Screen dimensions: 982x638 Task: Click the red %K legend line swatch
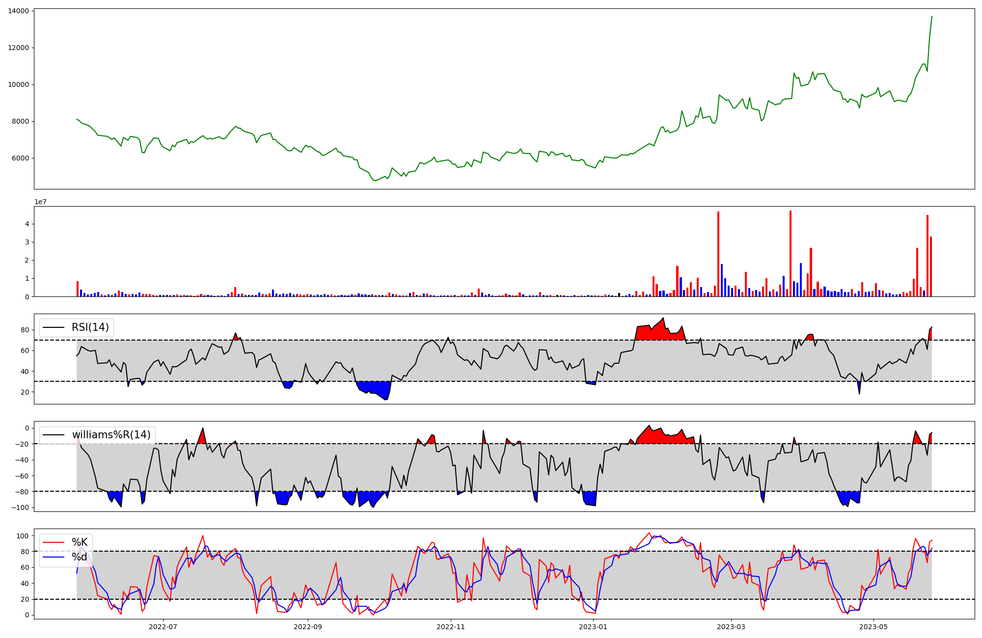(54, 542)
